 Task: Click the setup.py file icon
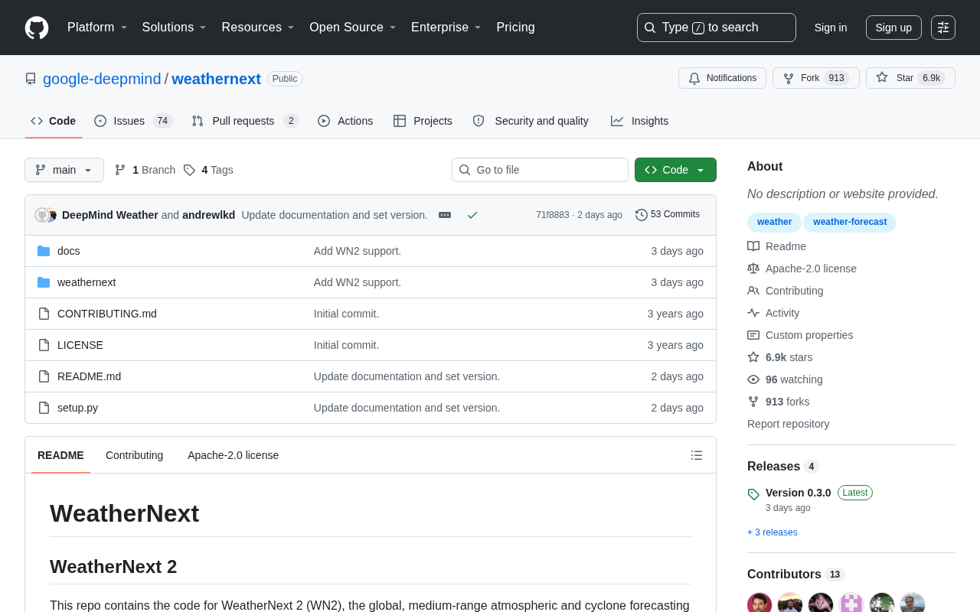click(x=44, y=408)
